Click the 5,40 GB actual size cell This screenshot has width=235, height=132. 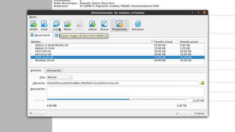click(185, 45)
